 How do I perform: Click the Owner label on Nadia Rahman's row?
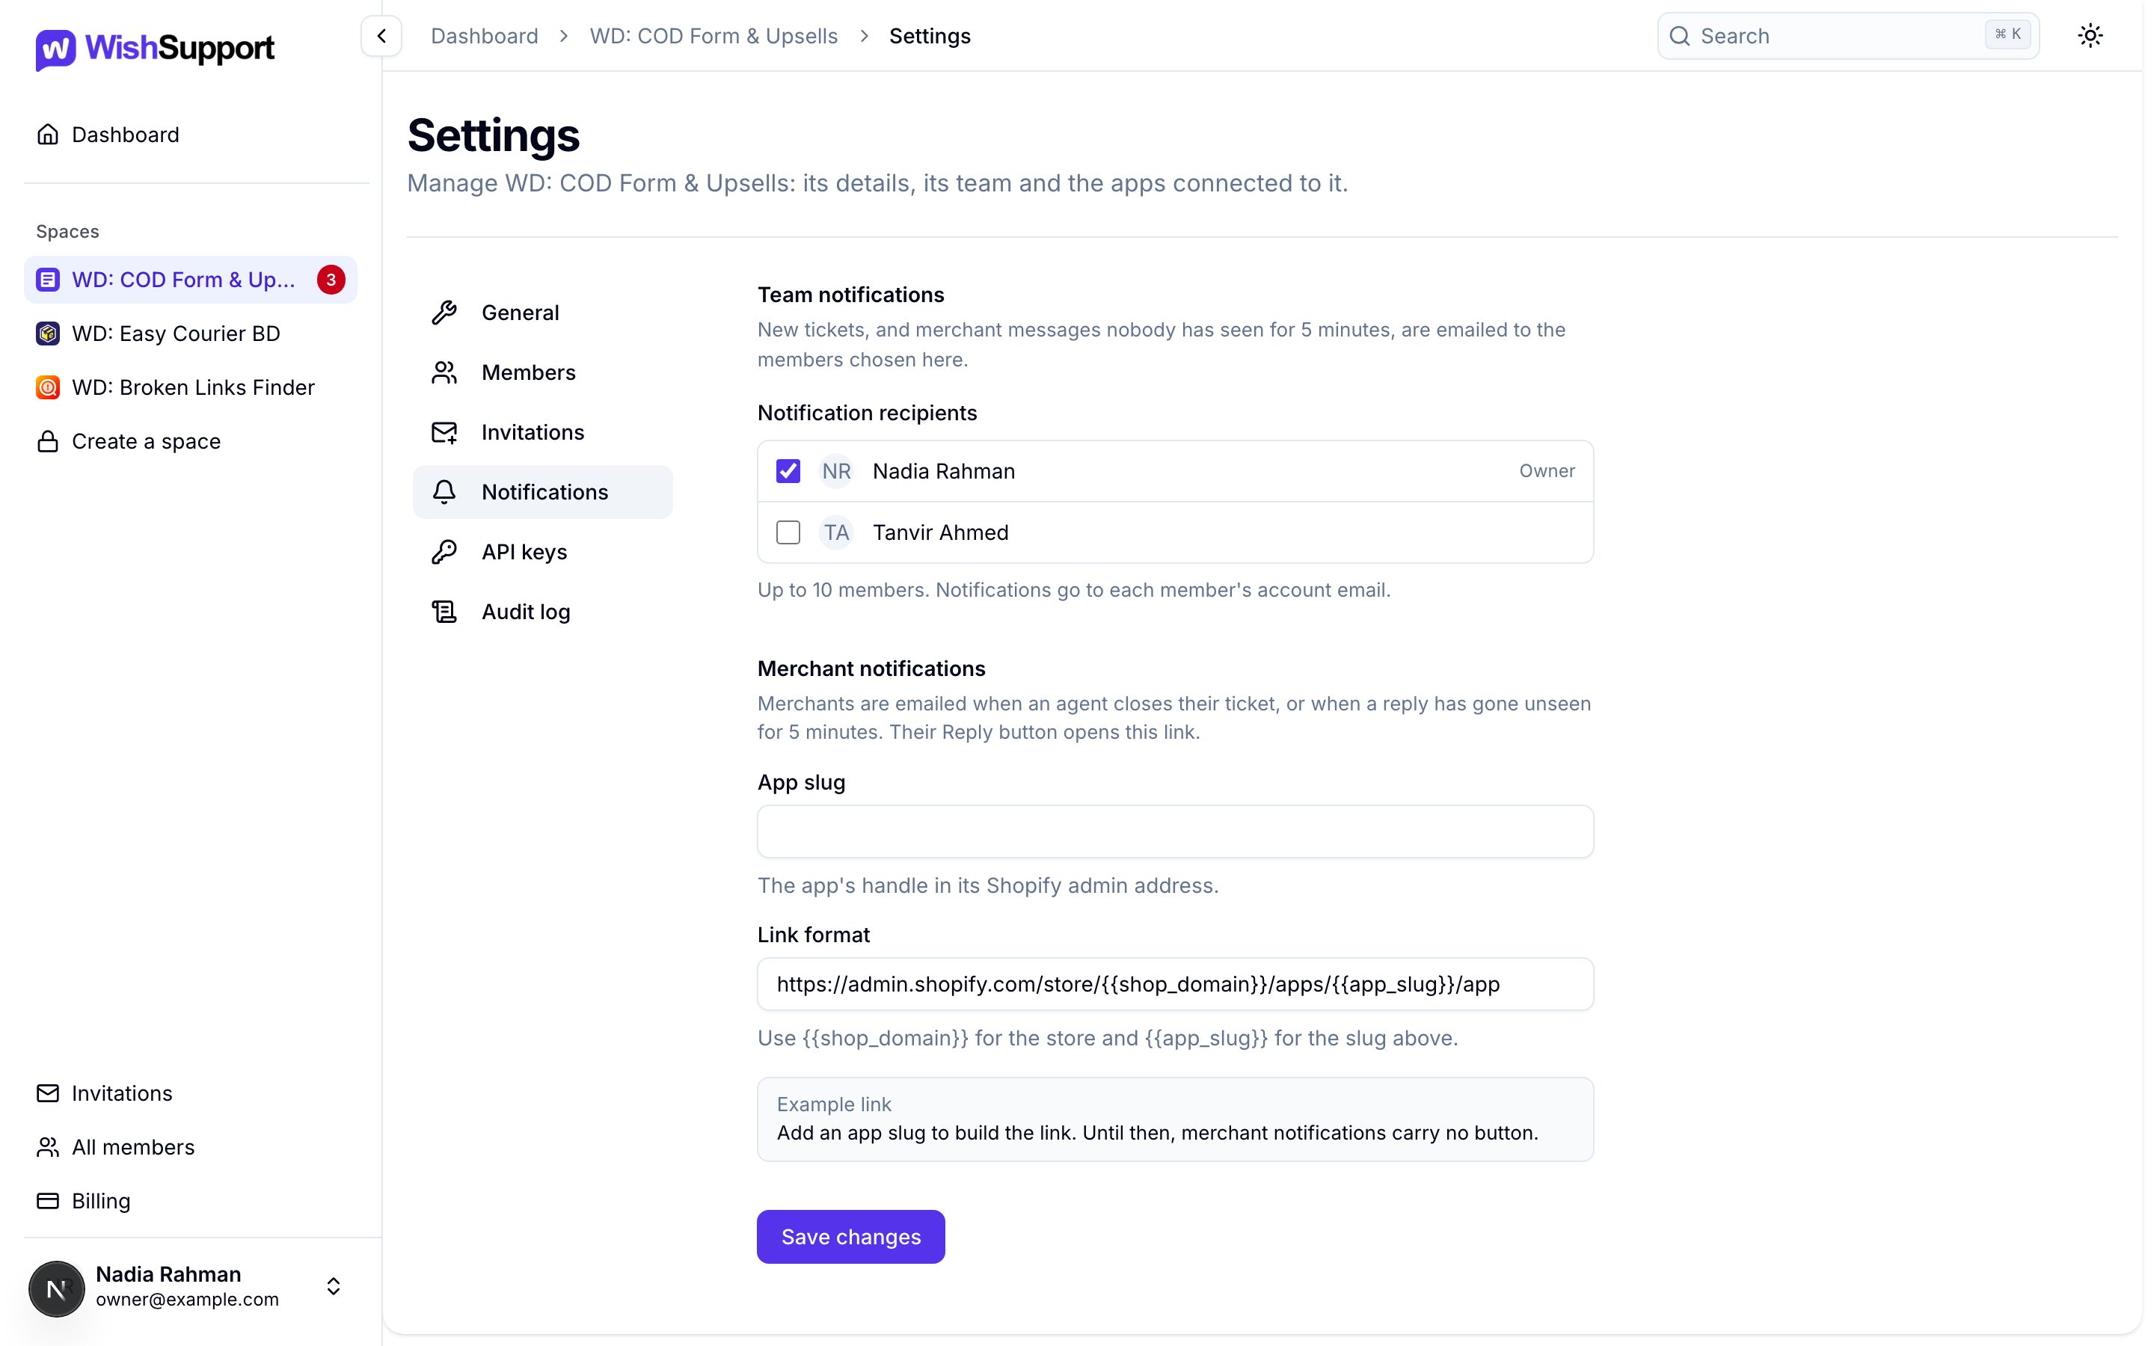[1547, 471]
